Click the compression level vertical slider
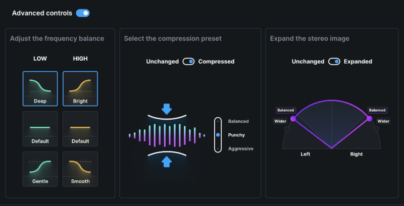 218,135
